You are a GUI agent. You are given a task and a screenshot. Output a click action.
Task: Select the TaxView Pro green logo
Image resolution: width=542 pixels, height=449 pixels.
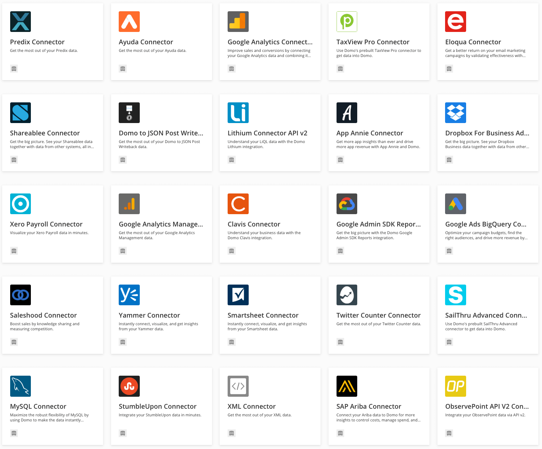coord(347,21)
